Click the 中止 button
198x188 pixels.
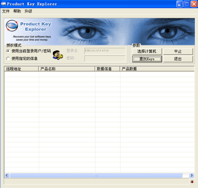pyautogui.click(x=178, y=51)
